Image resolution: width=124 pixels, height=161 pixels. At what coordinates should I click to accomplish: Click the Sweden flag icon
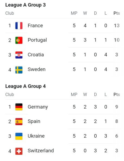click(x=19, y=70)
